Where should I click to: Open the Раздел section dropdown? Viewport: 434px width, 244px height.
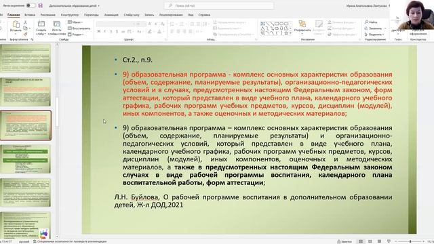pos(76,35)
